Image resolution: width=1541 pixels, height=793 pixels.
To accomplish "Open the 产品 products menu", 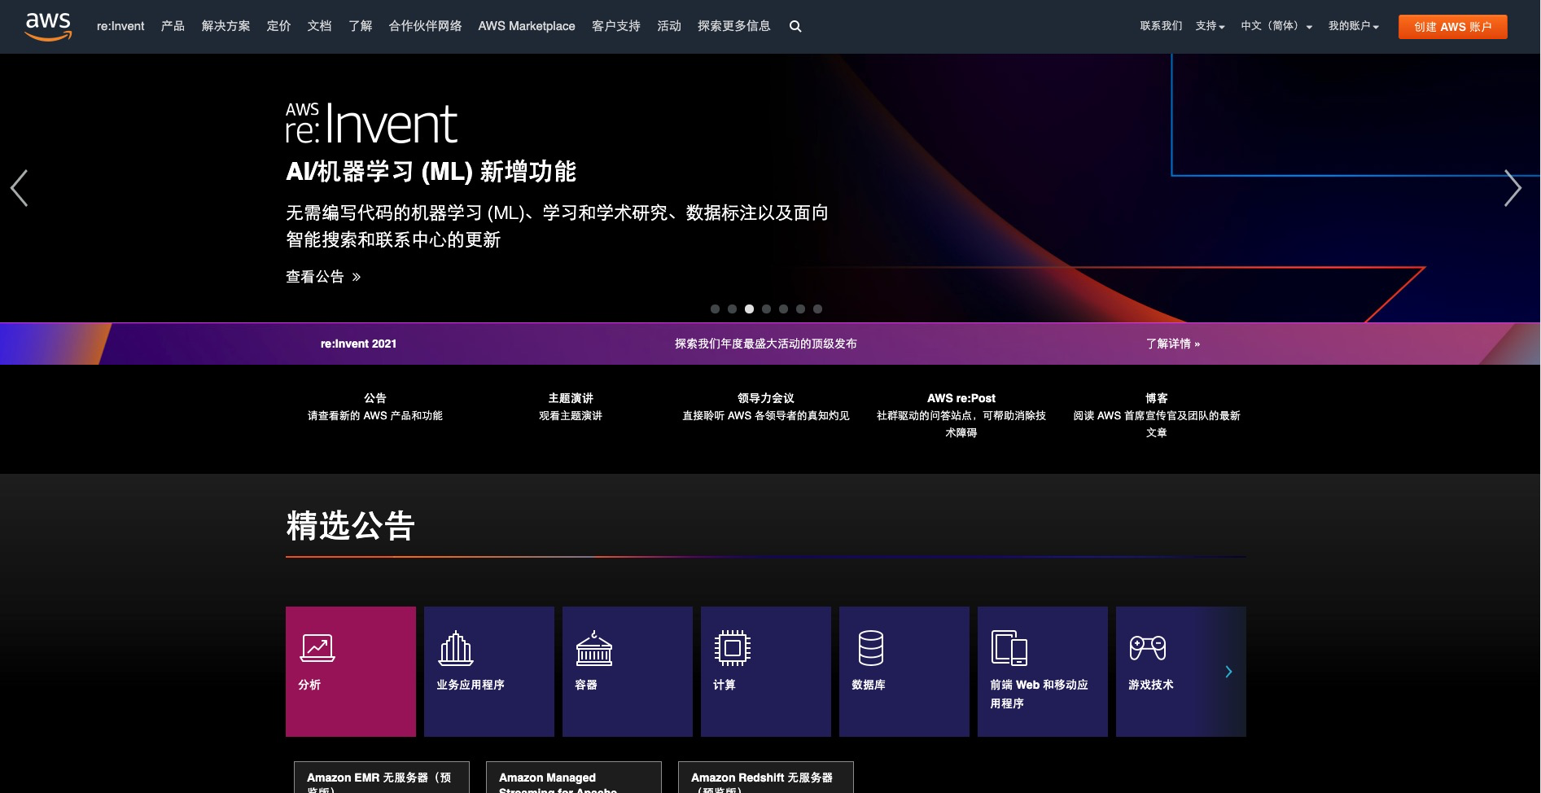I will (x=173, y=26).
